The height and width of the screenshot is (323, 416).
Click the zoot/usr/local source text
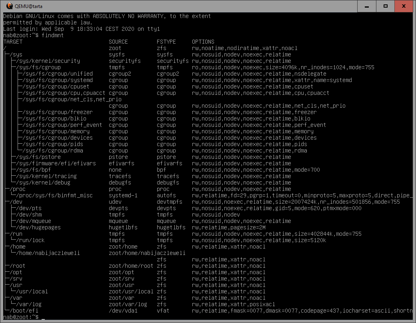pyautogui.click(x=131, y=291)
